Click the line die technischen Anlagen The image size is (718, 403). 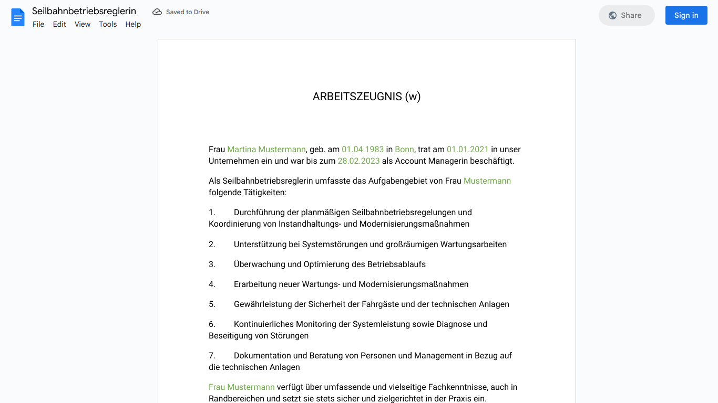(254, 367)
